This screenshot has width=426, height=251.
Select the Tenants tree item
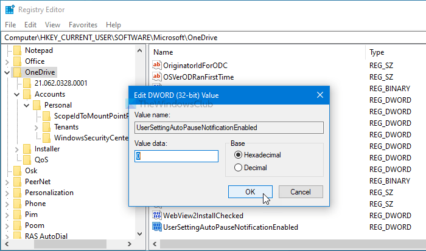click(66, 127)
